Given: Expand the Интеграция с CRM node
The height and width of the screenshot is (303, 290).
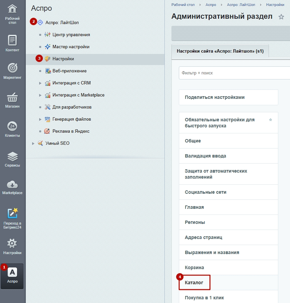Looking at the screenshot, I should tap(40, 83).
